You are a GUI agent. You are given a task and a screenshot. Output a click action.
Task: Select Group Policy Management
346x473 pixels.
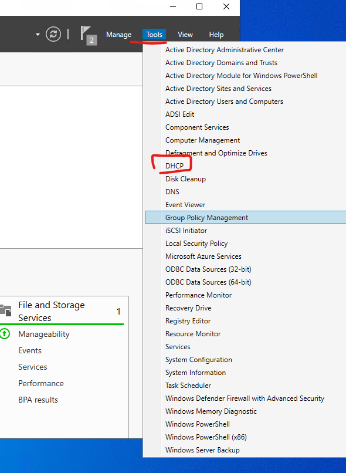tap(246, 218)
